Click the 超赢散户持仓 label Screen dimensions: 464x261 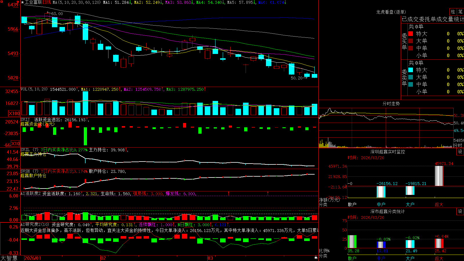click(33, 176)
